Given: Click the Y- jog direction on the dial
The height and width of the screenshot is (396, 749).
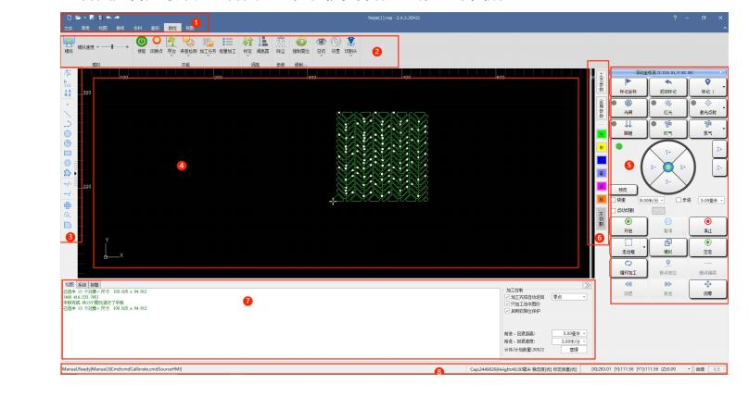Looking at the screenshot, I should coord(667,182).
